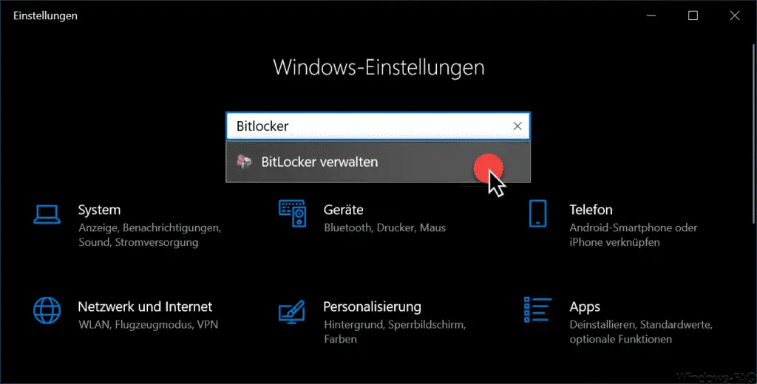757x384 pixels.
Task: Open the System settings title
Action: [x=100, y=210]
